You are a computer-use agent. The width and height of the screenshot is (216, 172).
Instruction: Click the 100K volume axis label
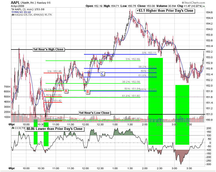pos(7,117)
